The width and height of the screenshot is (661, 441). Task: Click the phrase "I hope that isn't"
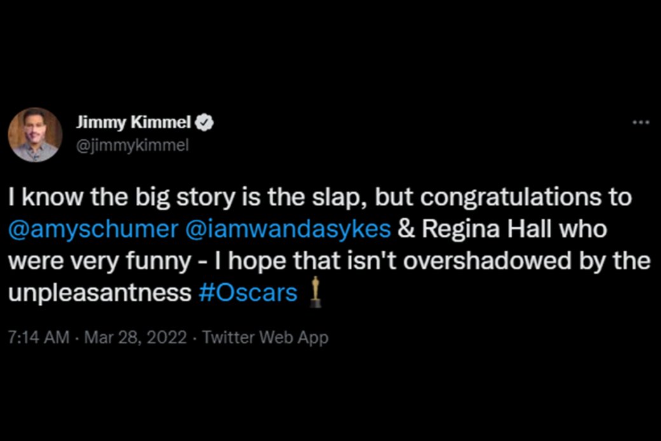click(x=305, y=261)
